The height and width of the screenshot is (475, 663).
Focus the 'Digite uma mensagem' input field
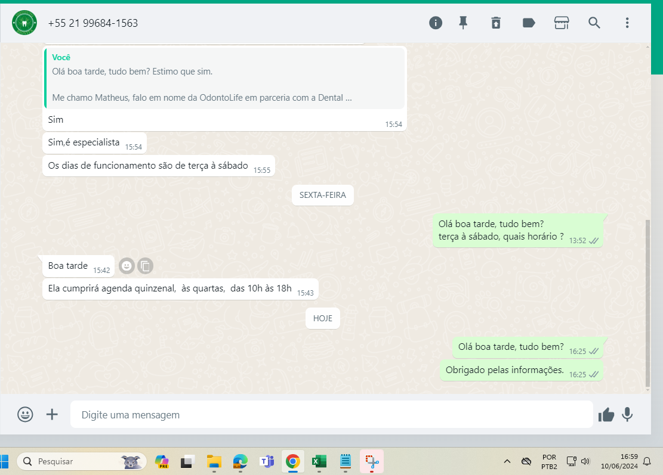332,415
